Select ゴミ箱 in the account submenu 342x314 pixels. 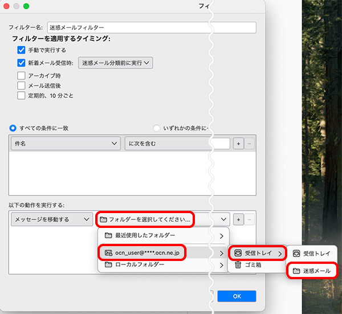click(x=254, y=265)
